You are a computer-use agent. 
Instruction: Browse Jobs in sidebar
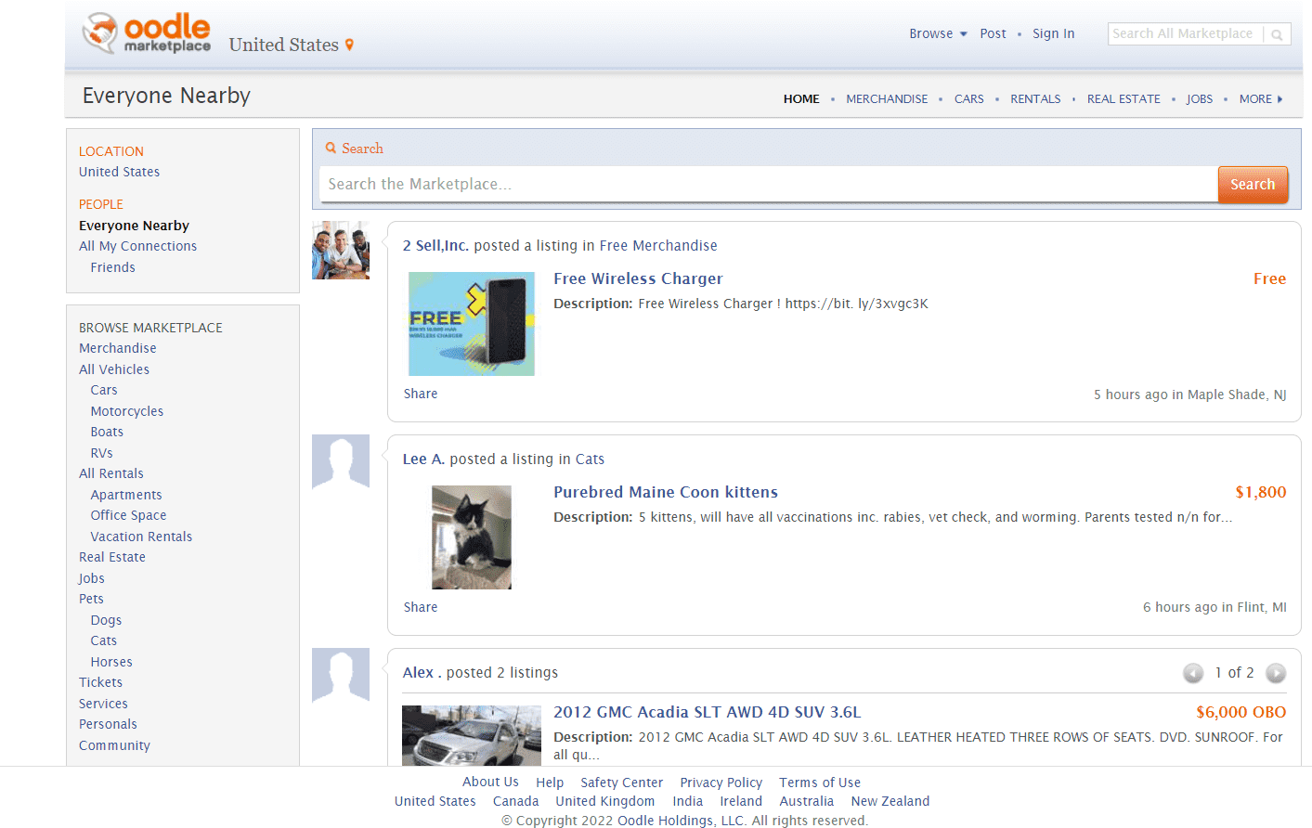point(91,578)
